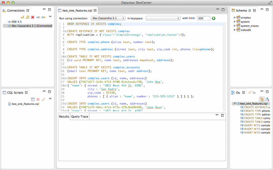Screen dimensions: 273x170
Task: Collapse the fold marker at line 18
Action: 66,86
